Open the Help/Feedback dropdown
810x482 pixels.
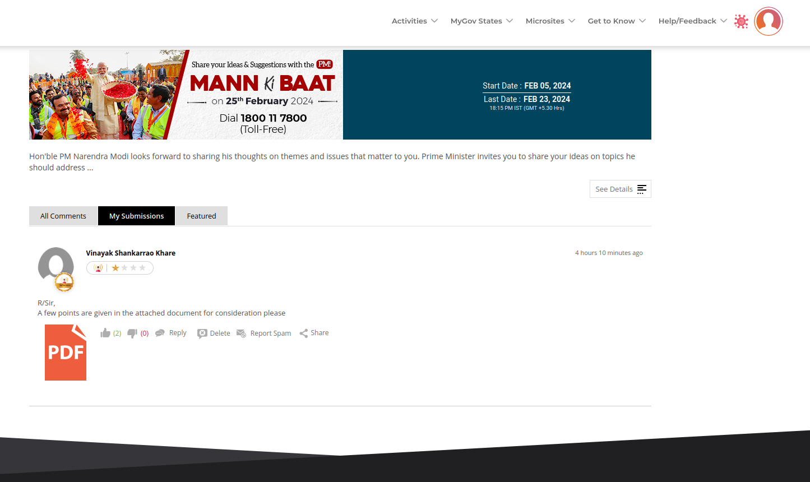click(693, 21)
